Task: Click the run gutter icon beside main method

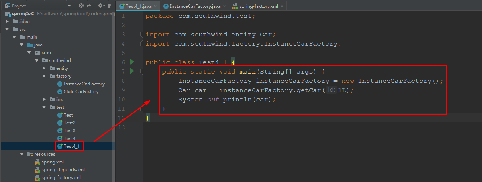Action: (x=131, y=71)
